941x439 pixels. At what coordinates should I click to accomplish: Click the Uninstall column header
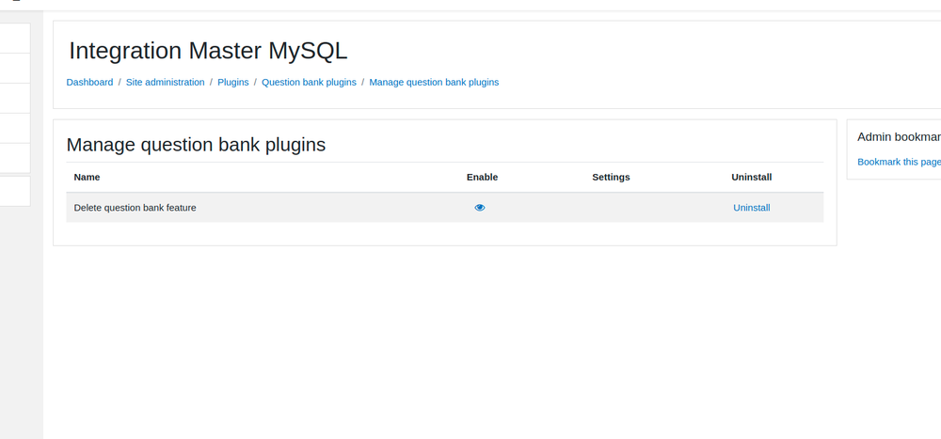751,177
